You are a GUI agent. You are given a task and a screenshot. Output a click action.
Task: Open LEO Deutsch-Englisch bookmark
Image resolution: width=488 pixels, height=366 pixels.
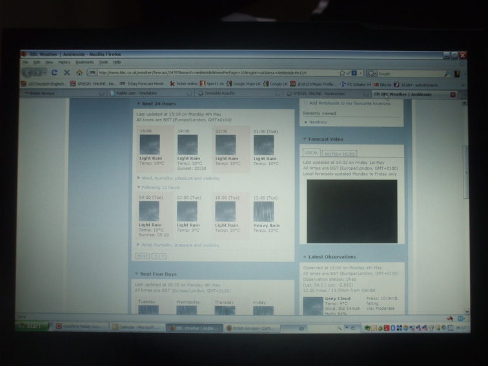[x=43, y=84]
